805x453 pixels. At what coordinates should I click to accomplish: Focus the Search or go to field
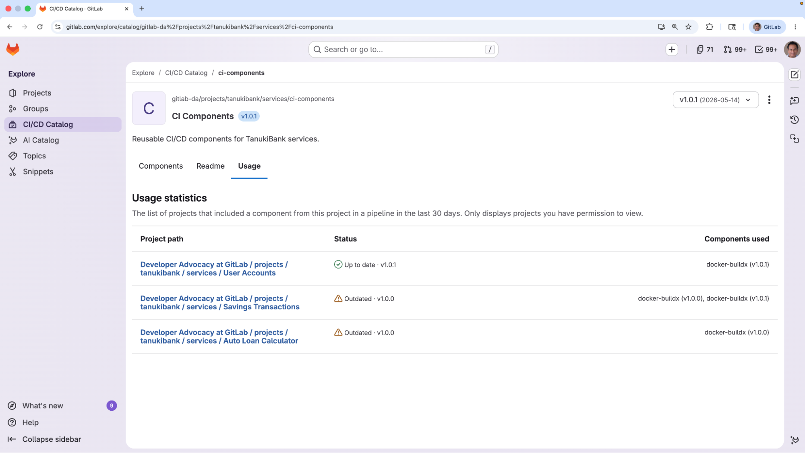(403, 50)
